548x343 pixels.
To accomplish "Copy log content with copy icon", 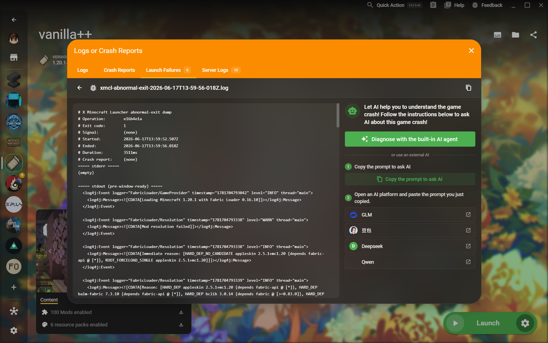I will click(468, 88).
